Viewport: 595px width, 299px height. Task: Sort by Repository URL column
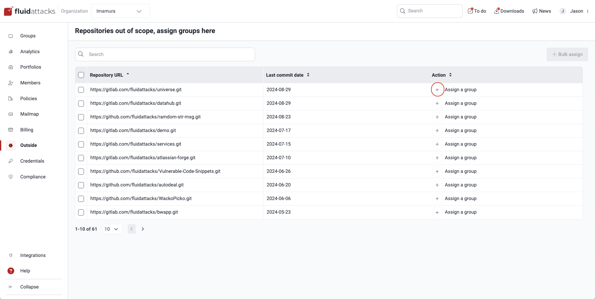(109, 75)
